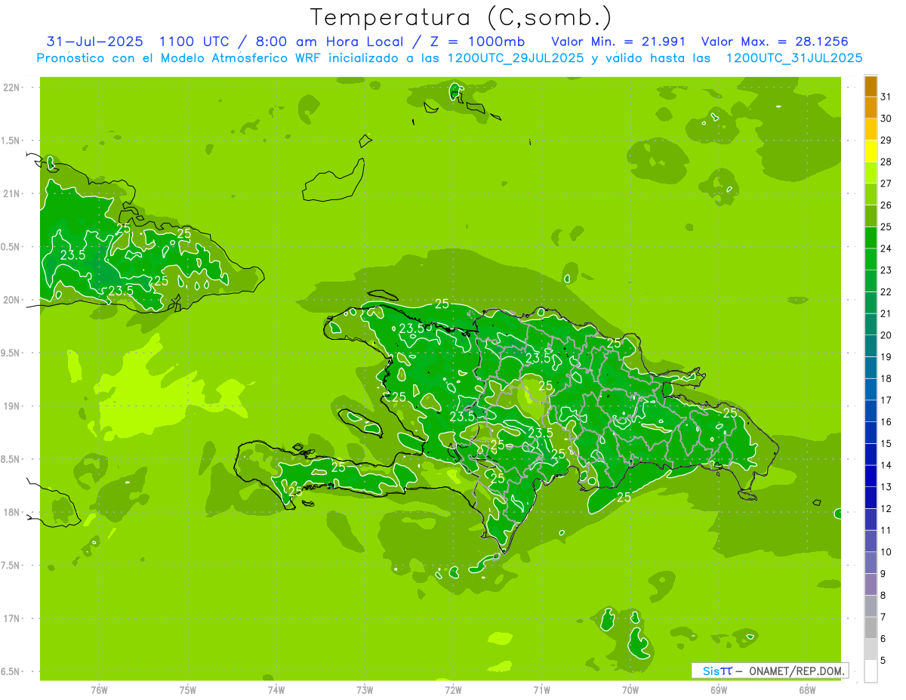Click the "20N" latitude axis label

(x=12, y=300)
